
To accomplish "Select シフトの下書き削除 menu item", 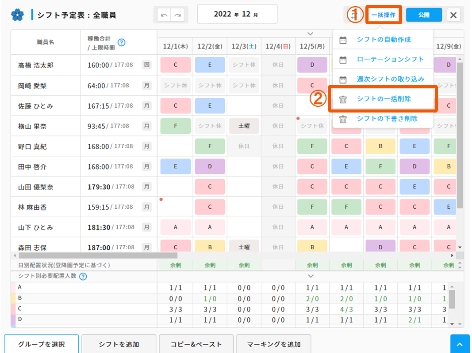I will [x=387, y=119].
